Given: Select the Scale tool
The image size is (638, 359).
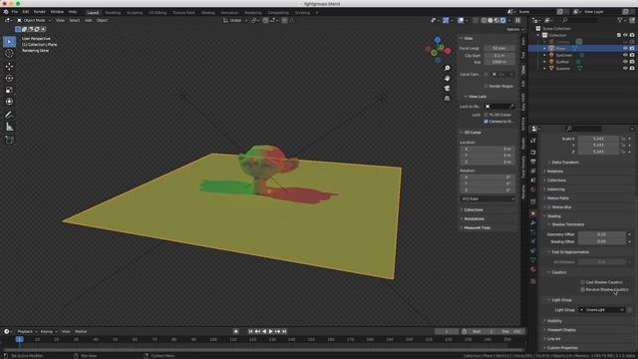Looking at the screenshot, I should [x=9, y=90].
